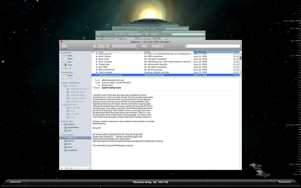Click the Restore button in Time Machine

[285, 182]
